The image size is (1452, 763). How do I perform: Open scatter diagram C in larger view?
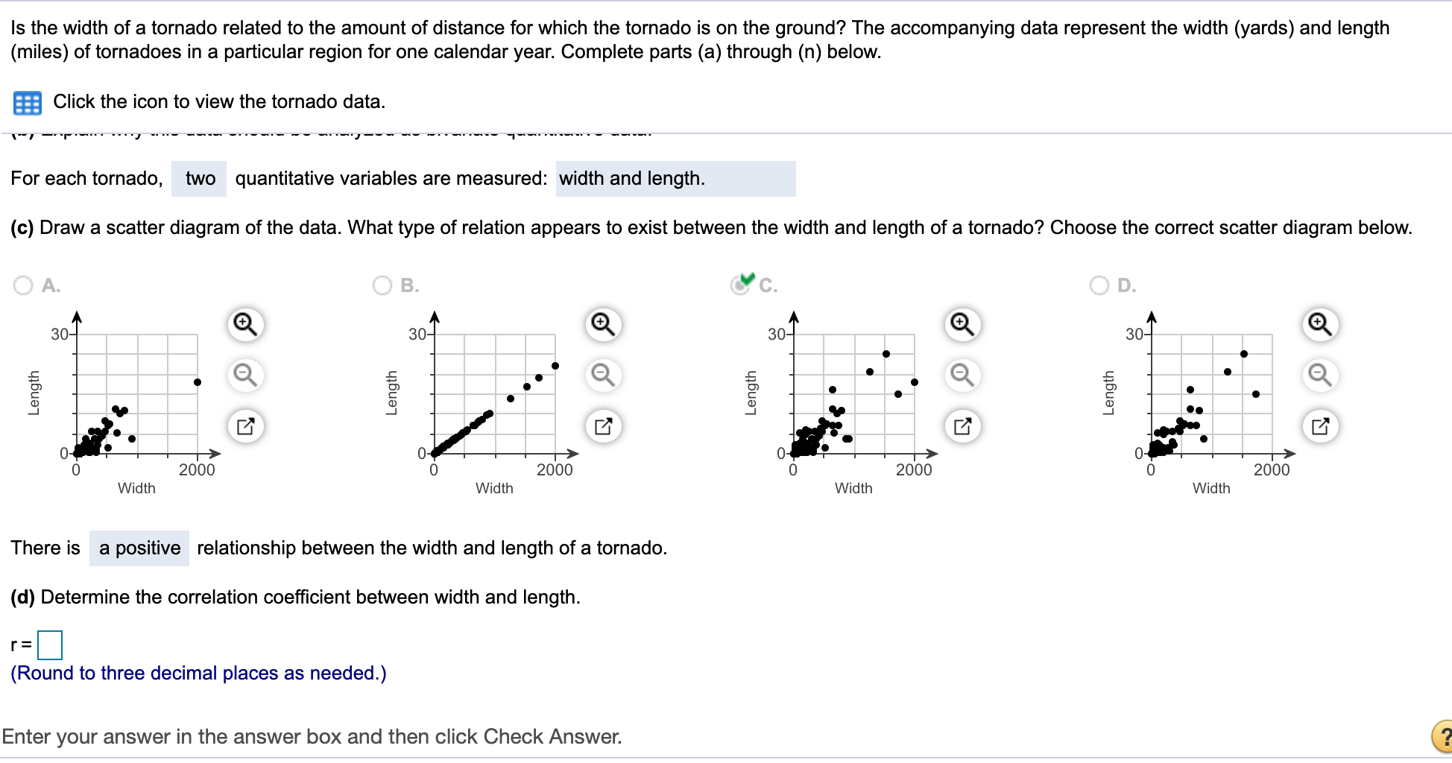click(x=961, y=426)
